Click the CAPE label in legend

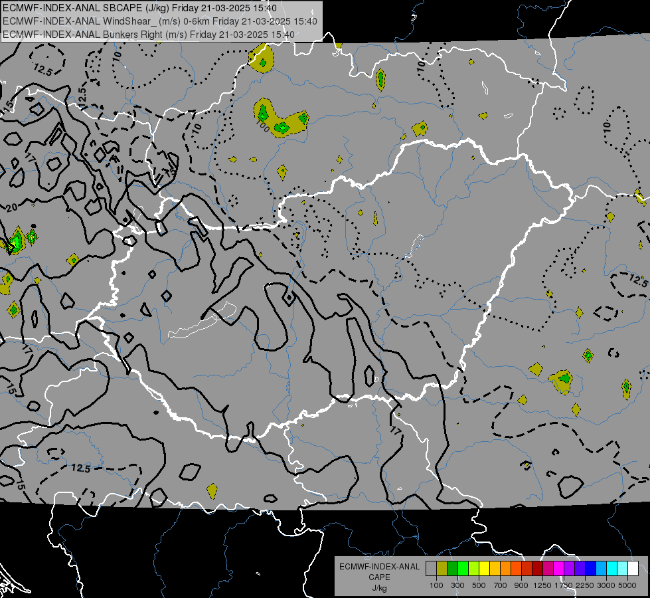point(379,577)
